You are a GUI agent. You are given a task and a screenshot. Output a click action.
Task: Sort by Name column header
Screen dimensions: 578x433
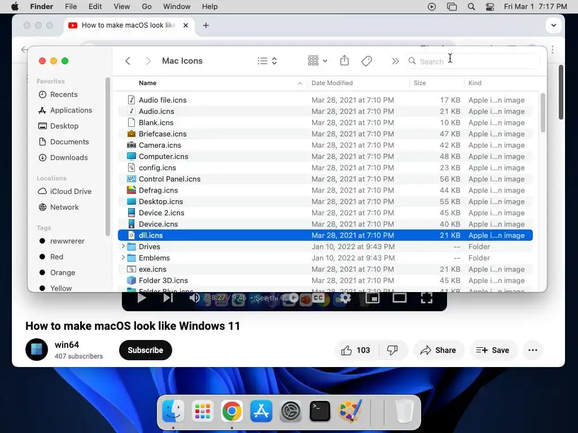(x=147, y=83)
